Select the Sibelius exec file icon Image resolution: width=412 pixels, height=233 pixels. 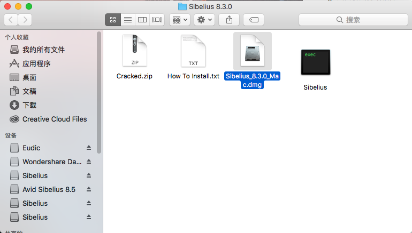315,62
